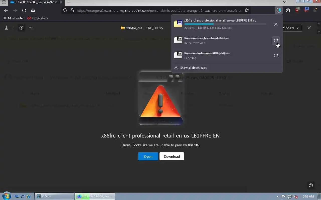
Task: Switch to the browser taskbar button
Action: tap(95, 196)
